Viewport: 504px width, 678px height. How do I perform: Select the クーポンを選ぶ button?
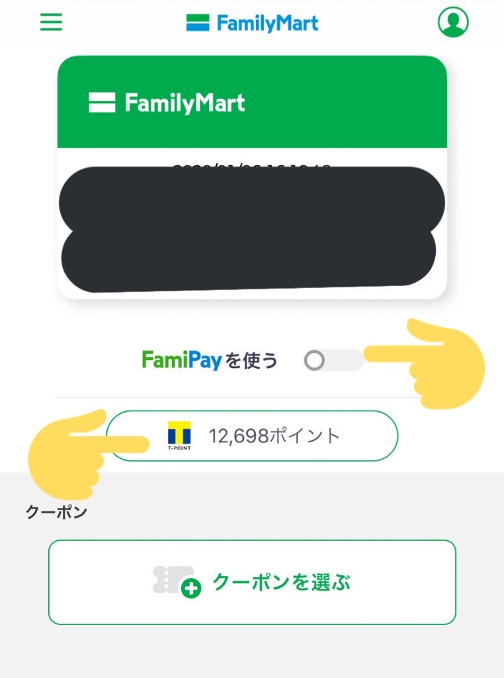click(252, 582)
